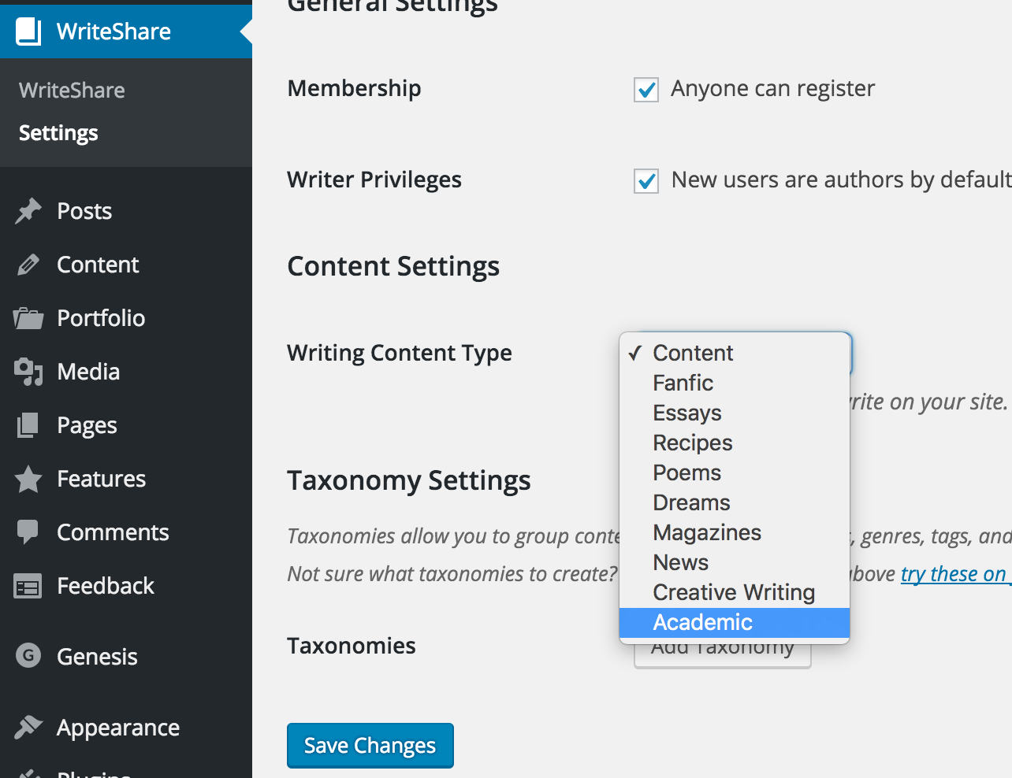Click the Feedback form icon

tap(28, 587)
